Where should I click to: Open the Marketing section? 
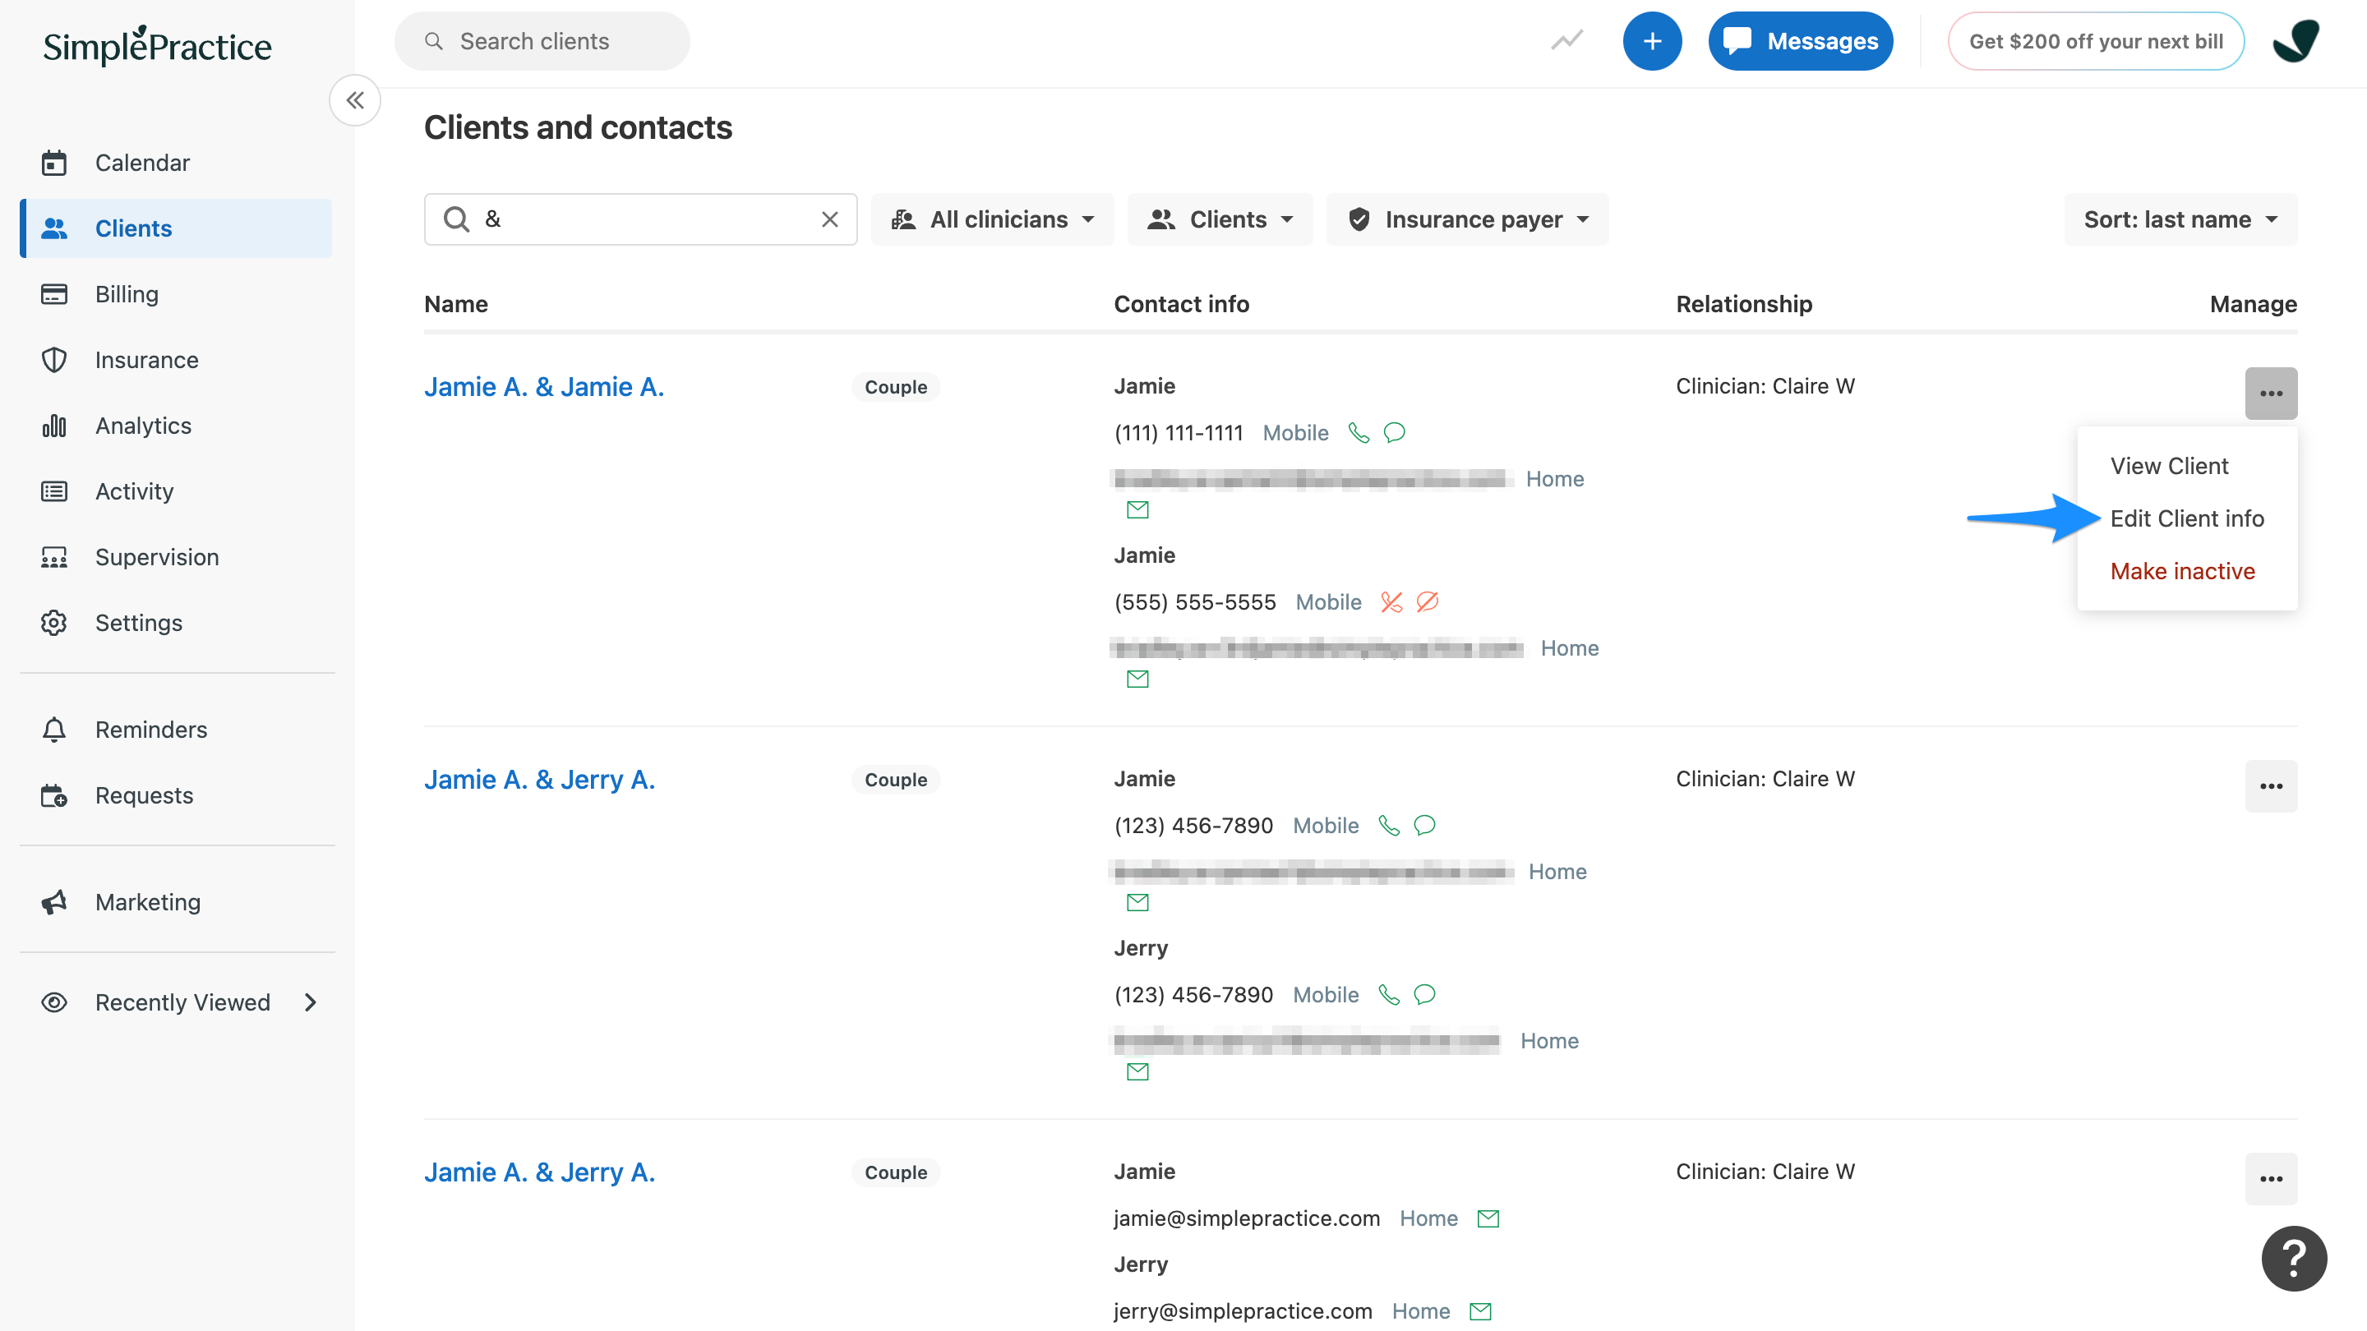point(176,902)
